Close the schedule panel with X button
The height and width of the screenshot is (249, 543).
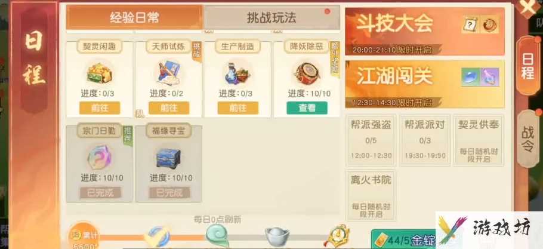click(x=530, y=7)
